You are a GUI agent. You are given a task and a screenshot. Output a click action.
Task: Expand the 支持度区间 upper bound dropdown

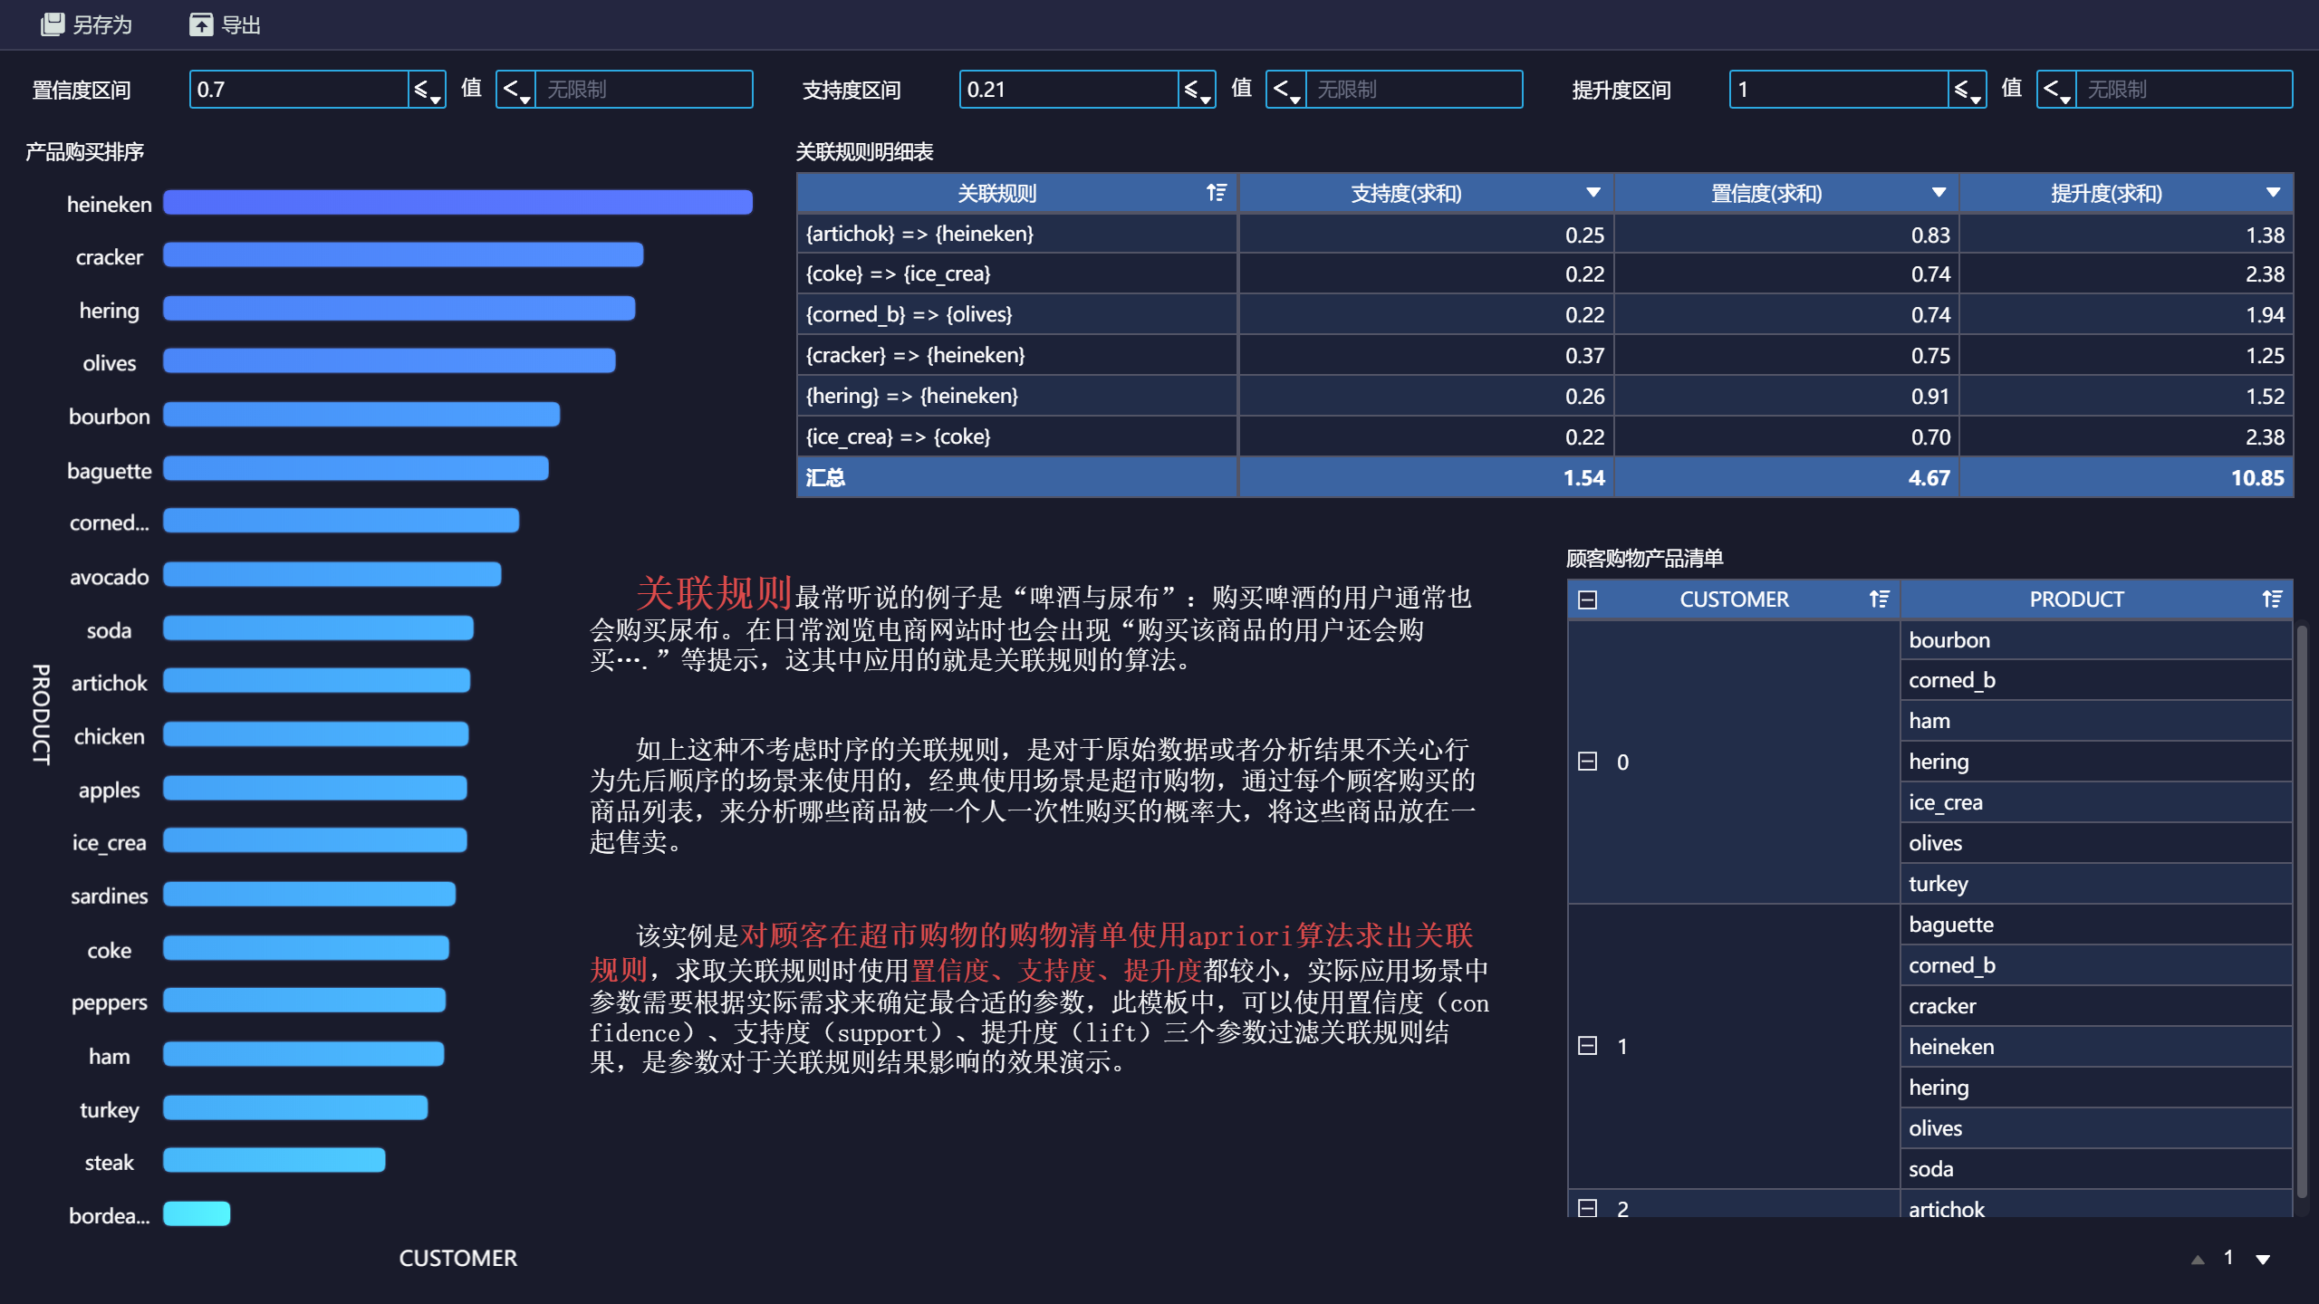coord(1285,89)
